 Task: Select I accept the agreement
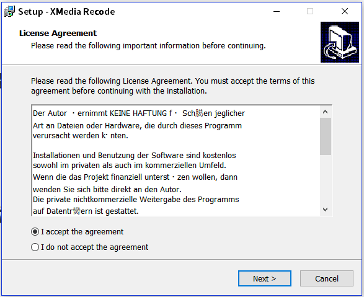click(x=78, y=231)
